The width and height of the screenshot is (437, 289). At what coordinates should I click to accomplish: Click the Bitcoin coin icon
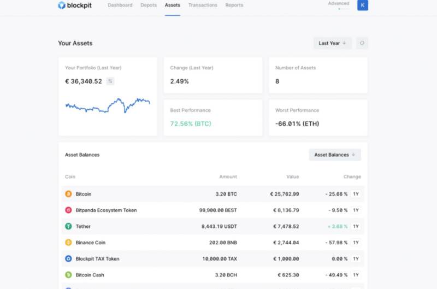68,194
